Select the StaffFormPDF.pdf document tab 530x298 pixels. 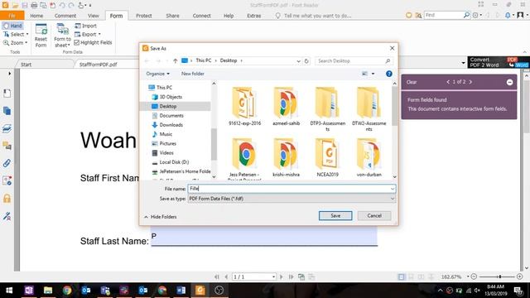[99, 65]
